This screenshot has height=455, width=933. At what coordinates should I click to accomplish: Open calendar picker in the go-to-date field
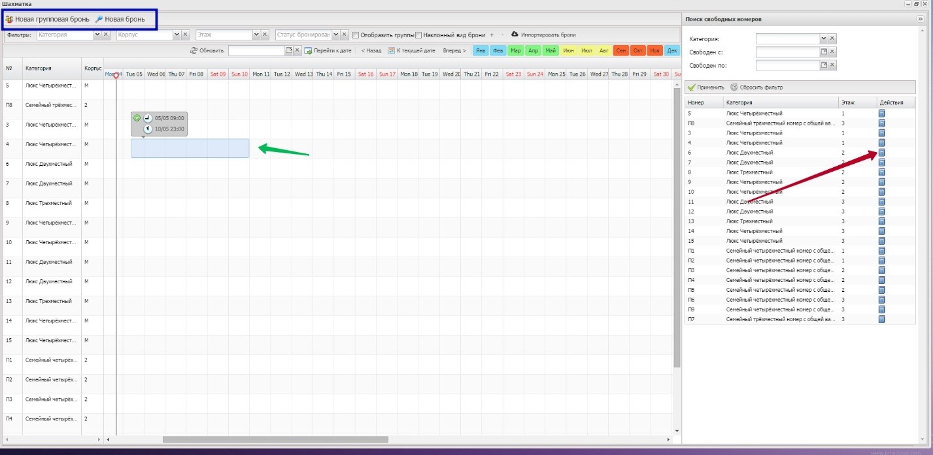[x=288, y=50]
